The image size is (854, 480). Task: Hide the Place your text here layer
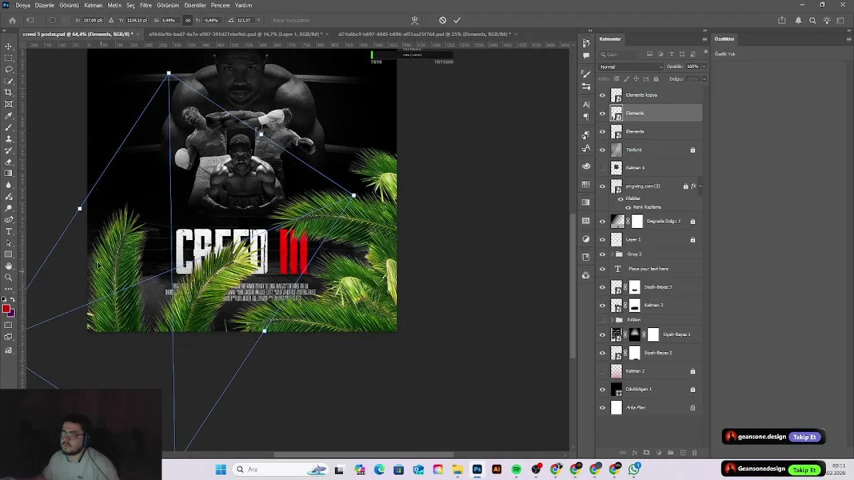(x=602, y=269)
